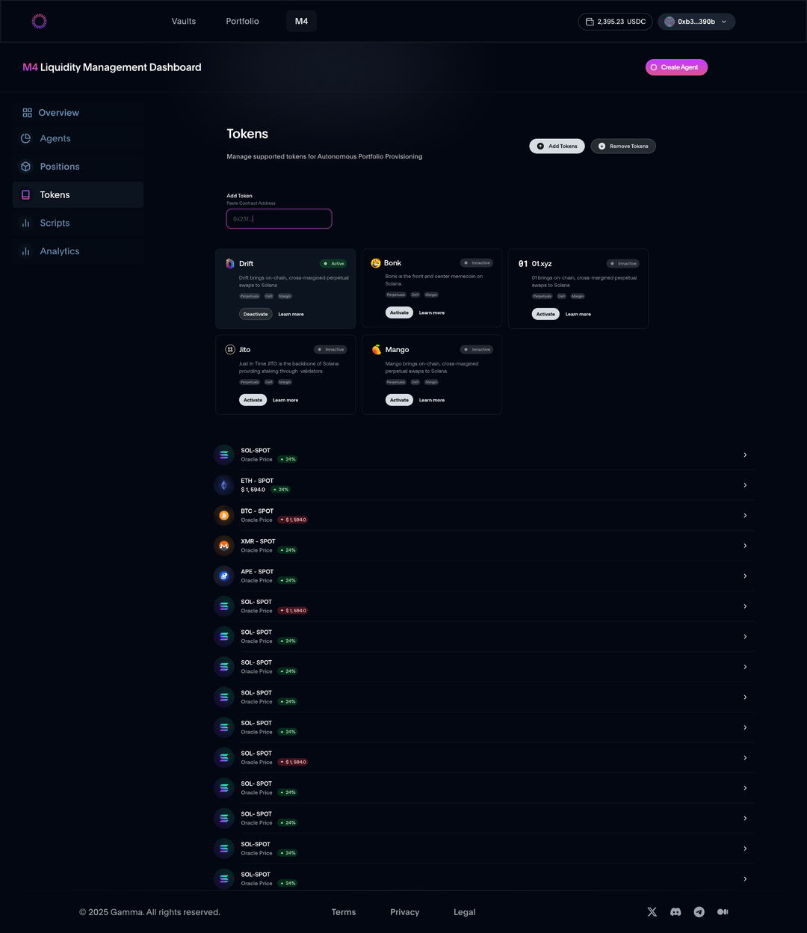Click the Create Agent button
The height and width of the screenshot is (933, 807).
[x=676, y=67]
